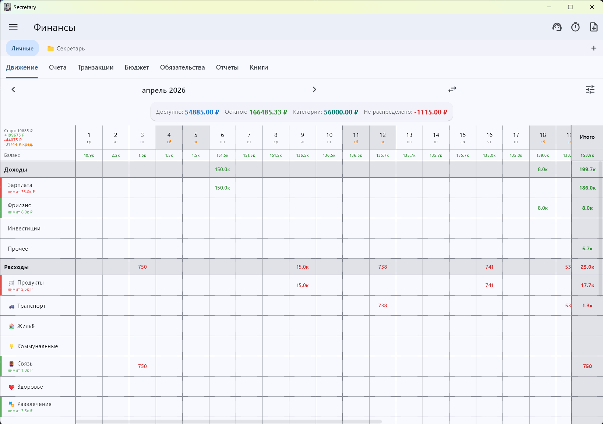
Task: Switch to the Бюджет tab
Action: [x=137, y=67]
